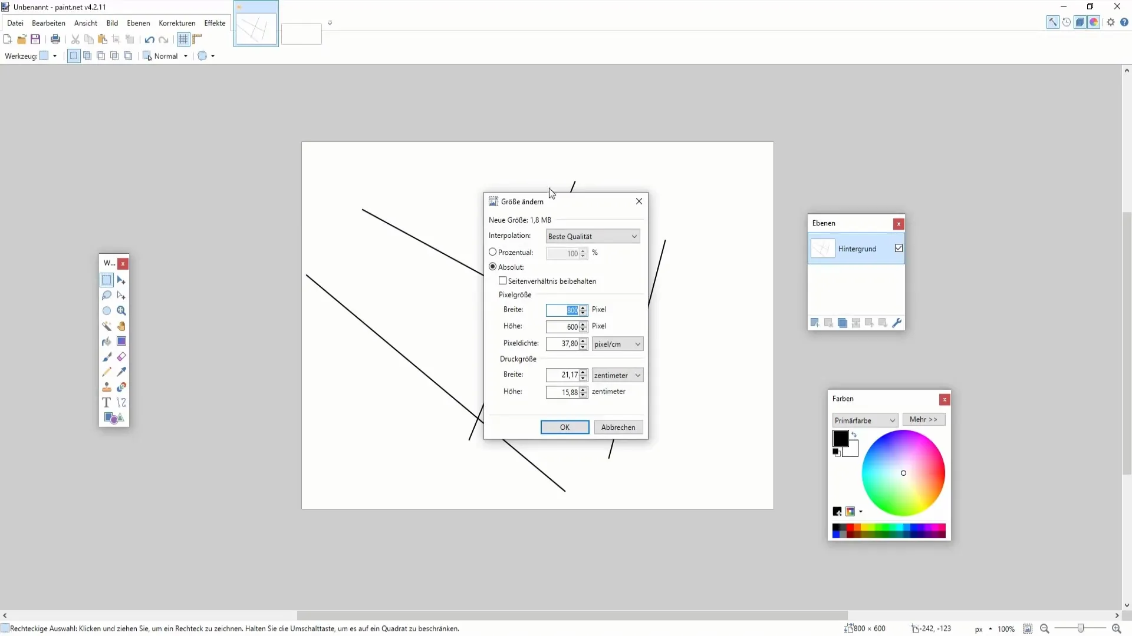
Task: Click Abbrechen to cancel
Action: 618,426
